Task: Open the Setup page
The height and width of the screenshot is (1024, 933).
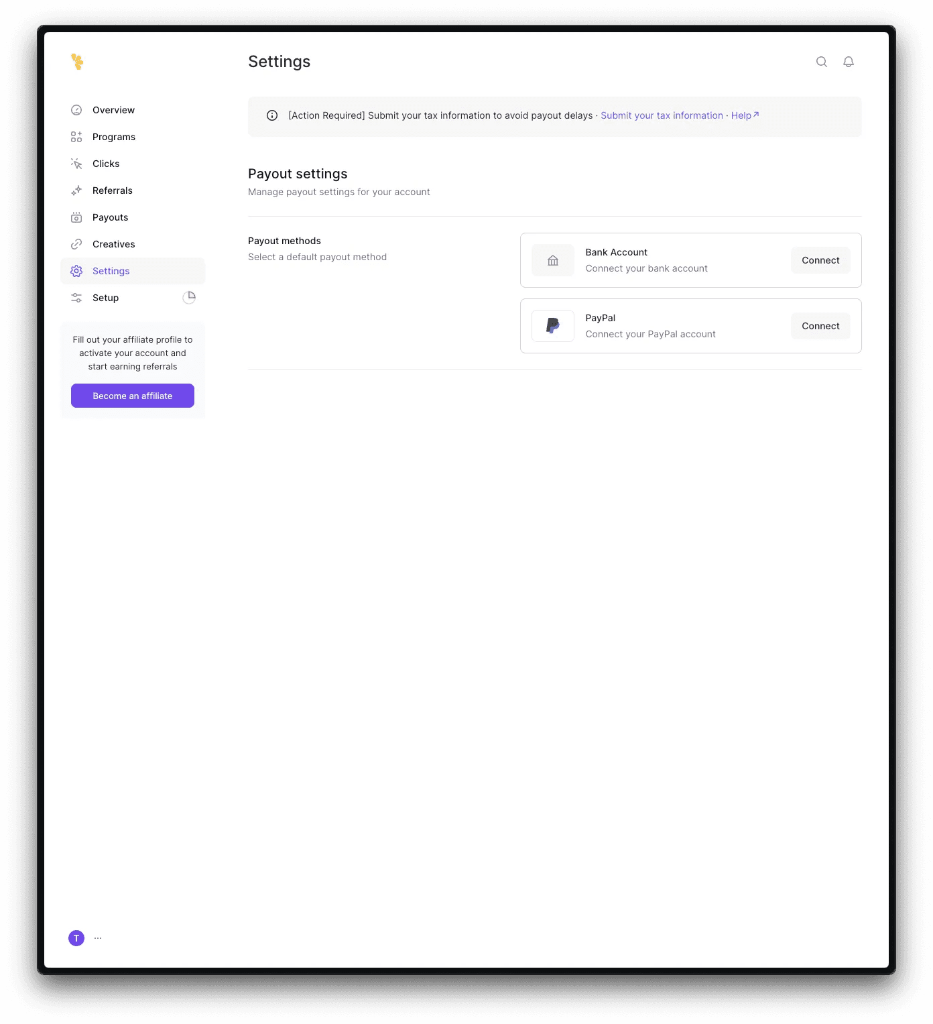Action: [133, 298]
